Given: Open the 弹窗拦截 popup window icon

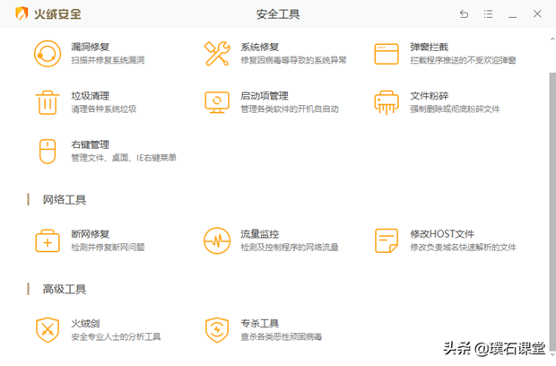Looking at the screenshot, I should pyautogui.click(x=387, y=54).
